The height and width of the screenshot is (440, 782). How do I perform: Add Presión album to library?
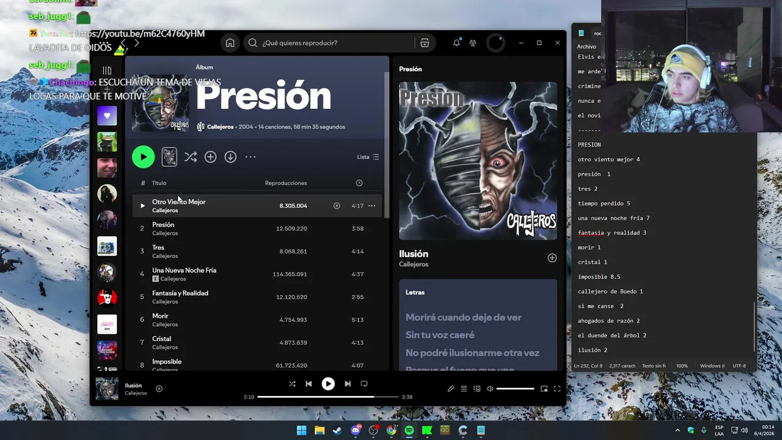point(210,157)
